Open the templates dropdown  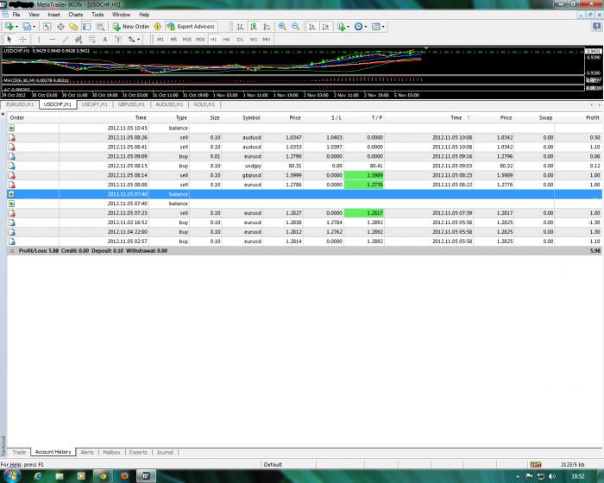pyautogui.click(x=378, y=27)
